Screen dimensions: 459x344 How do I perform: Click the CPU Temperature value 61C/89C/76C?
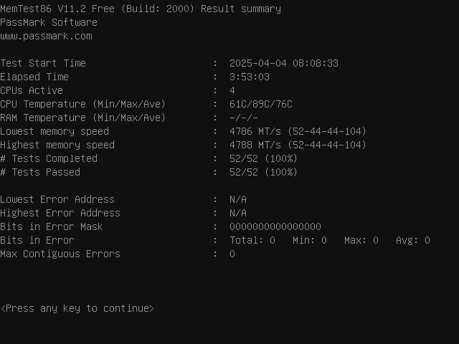coord(261,104)
